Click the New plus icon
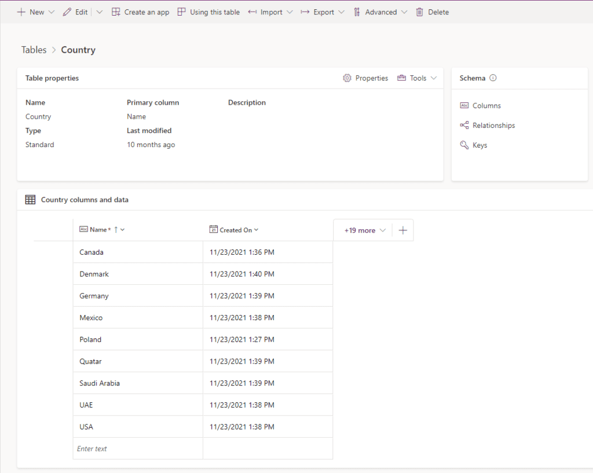The width and height of the screenshot is (593, 473). (x=21, y=12)
